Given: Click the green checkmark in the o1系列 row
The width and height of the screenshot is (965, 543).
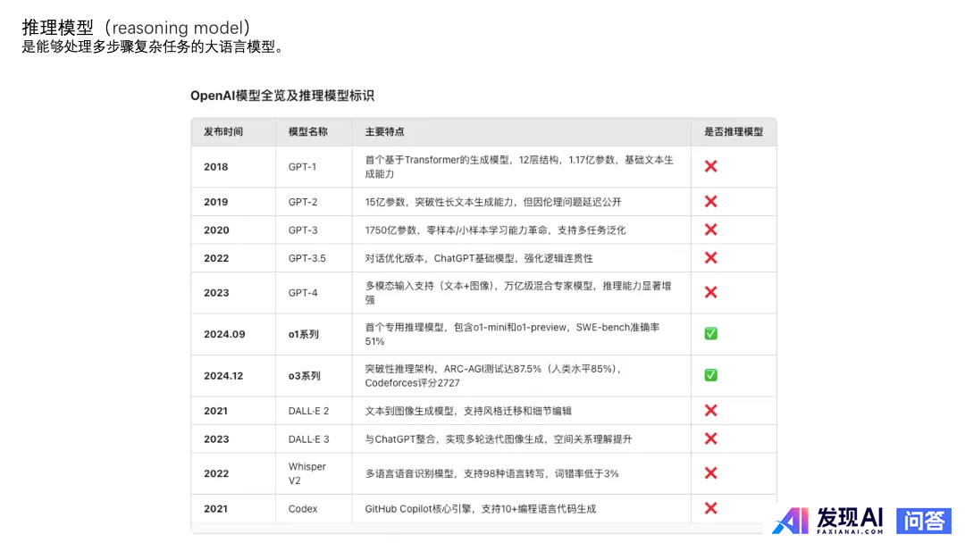Looking at the screenshot, I should click(711, 333).
